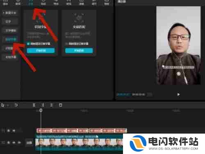Open the 调节 (Adjust) tab
Screen dimensions: 205x154
click(94, 2)
